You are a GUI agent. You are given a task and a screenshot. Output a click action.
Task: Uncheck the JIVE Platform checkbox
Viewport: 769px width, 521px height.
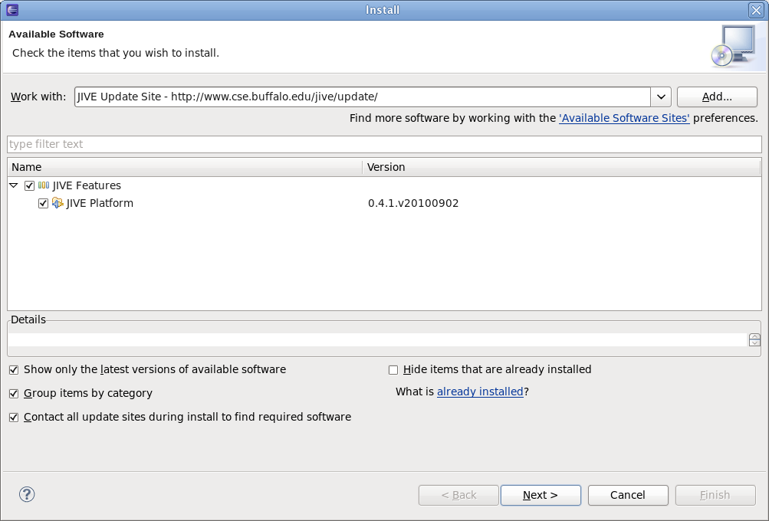coord(43,203)
